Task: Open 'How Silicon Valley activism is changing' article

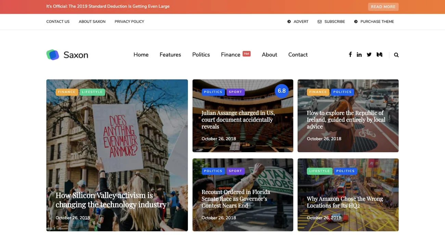Action: pos(111,200)
